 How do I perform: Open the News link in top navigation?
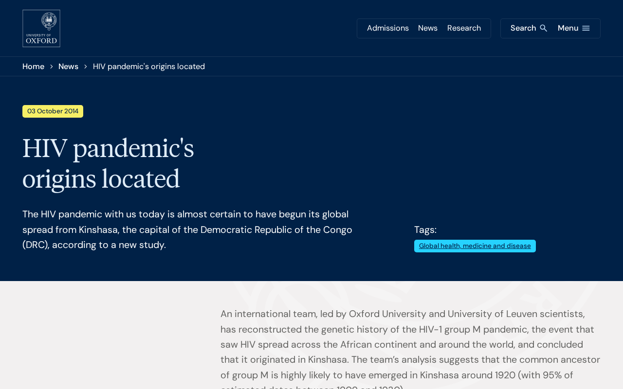tap(428, 28)
